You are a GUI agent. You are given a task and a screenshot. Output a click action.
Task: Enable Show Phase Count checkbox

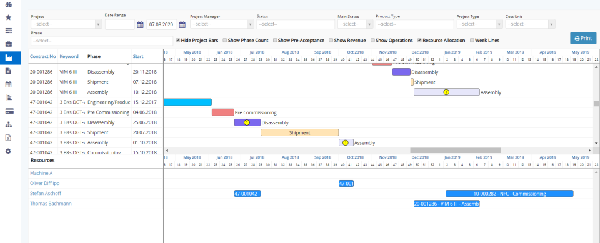[225, 40]
